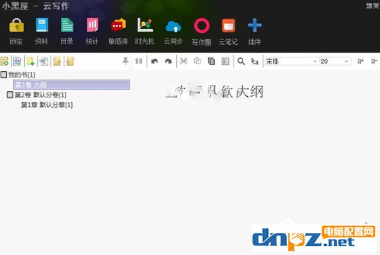Screen dimensions: 380x255
Task: Open the 统计 chart icon
Action: (x=93, y=25)
